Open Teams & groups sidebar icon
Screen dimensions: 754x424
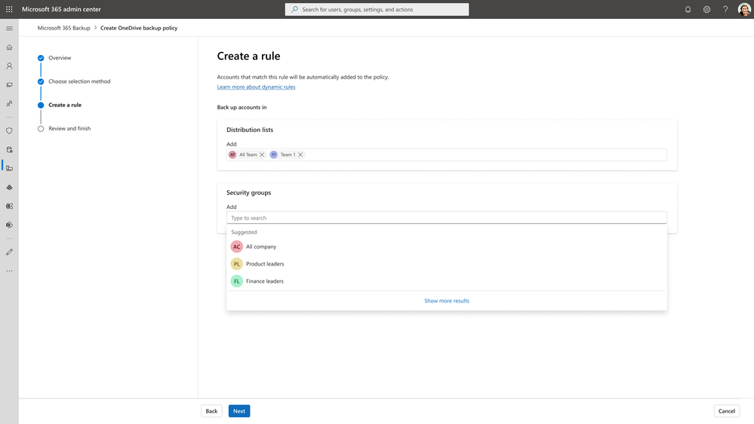point(9,103)
